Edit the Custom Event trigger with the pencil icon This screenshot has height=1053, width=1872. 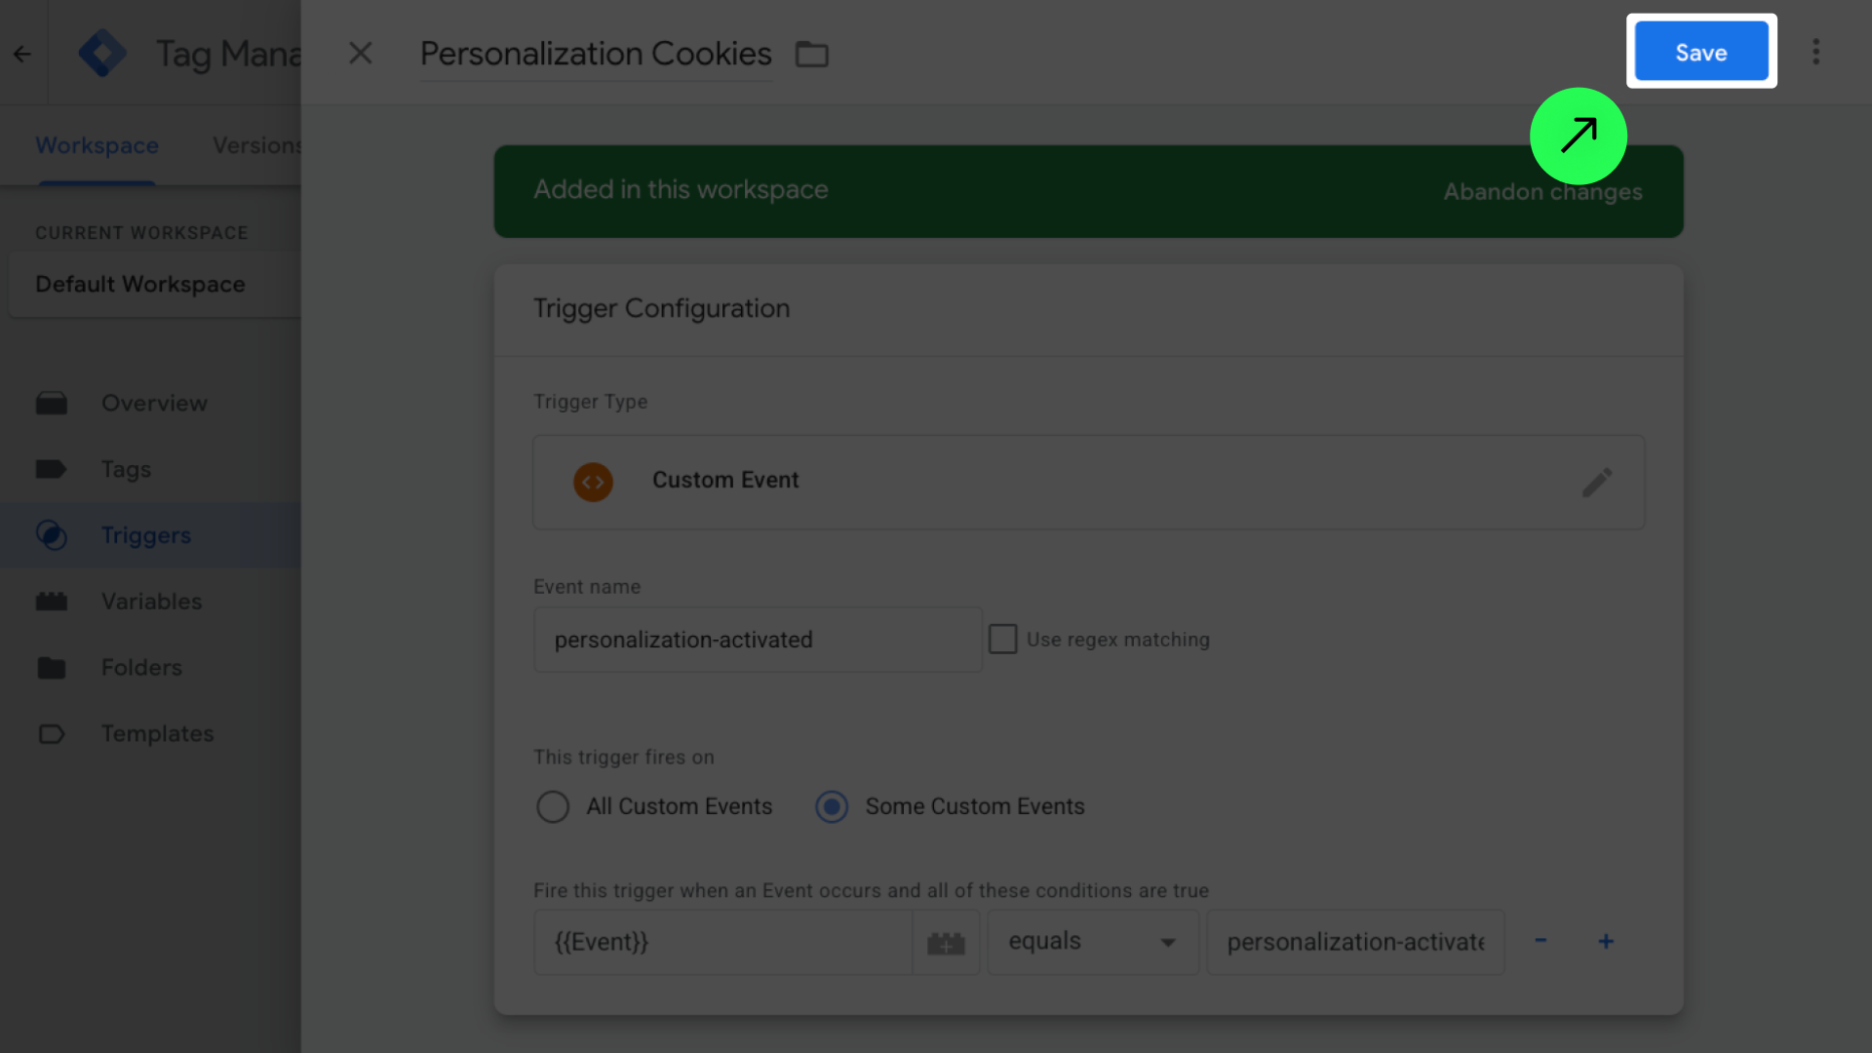tap(1597, 482)
